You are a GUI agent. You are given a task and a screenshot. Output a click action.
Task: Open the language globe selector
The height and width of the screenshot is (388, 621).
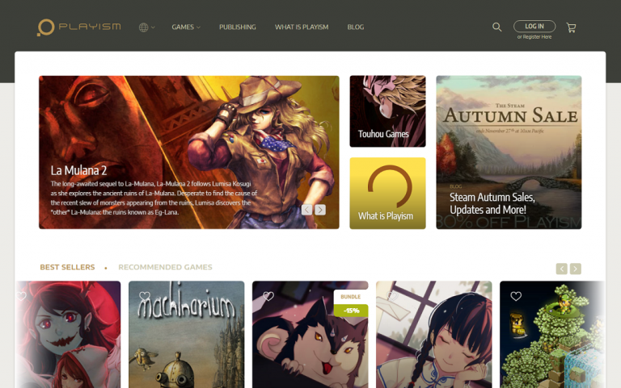[x=146, y=27]
